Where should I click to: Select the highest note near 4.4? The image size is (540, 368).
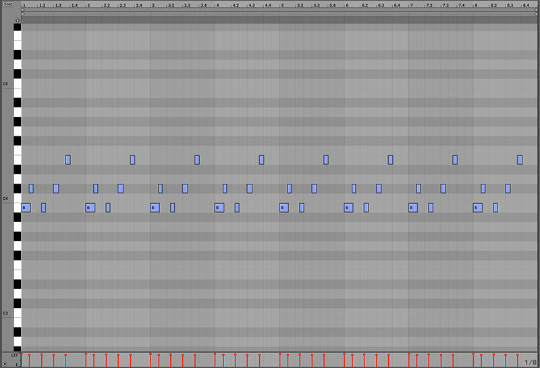[x=261, y=159]
